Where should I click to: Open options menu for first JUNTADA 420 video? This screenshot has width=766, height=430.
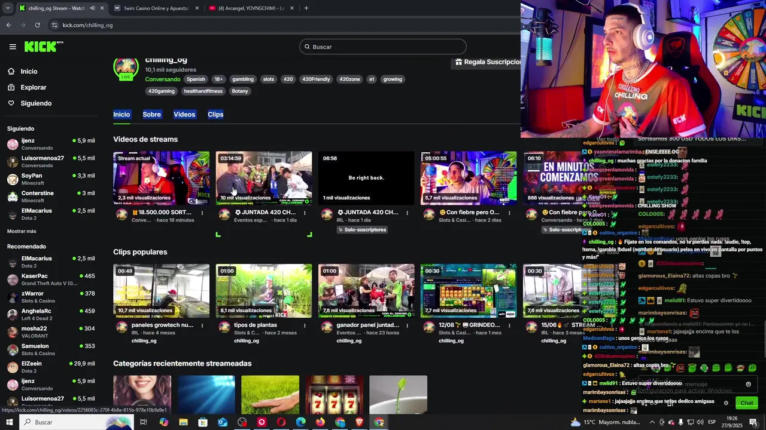coord(305,213)
